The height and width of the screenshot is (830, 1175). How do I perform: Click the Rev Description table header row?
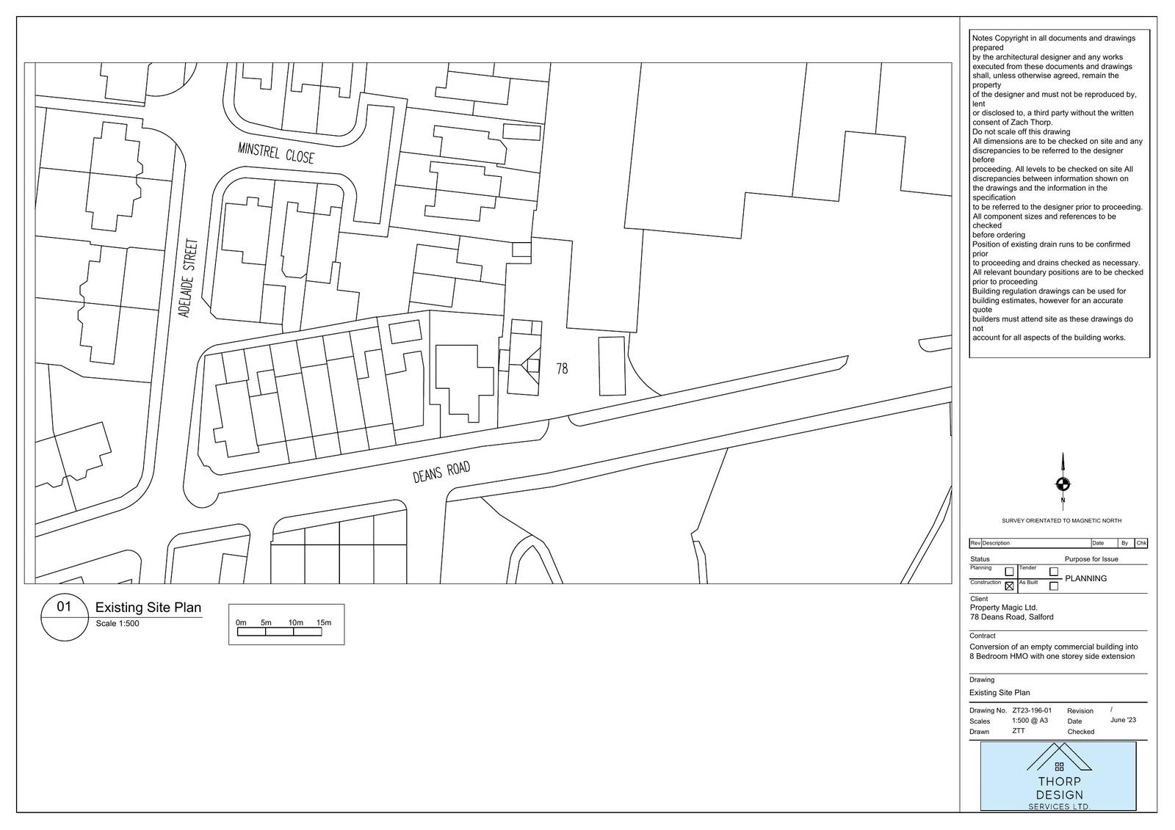[x=1057, y=543]
